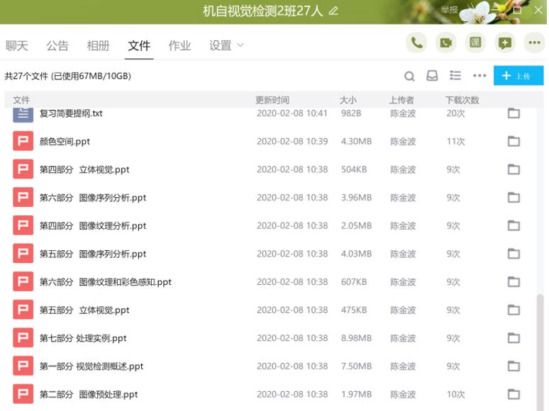Start a group video call
Screen dimensions: 549x411
[445, 43]
